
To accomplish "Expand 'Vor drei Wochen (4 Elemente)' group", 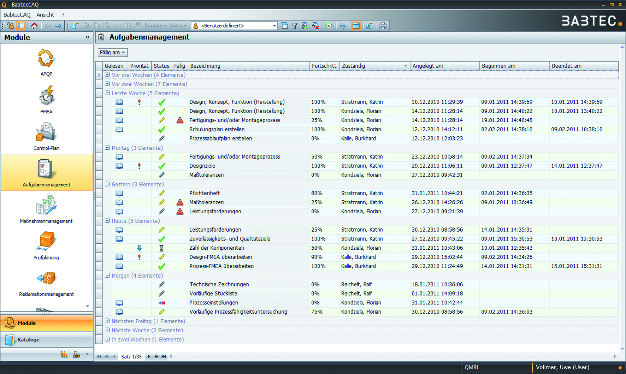I will coord(107,75).
